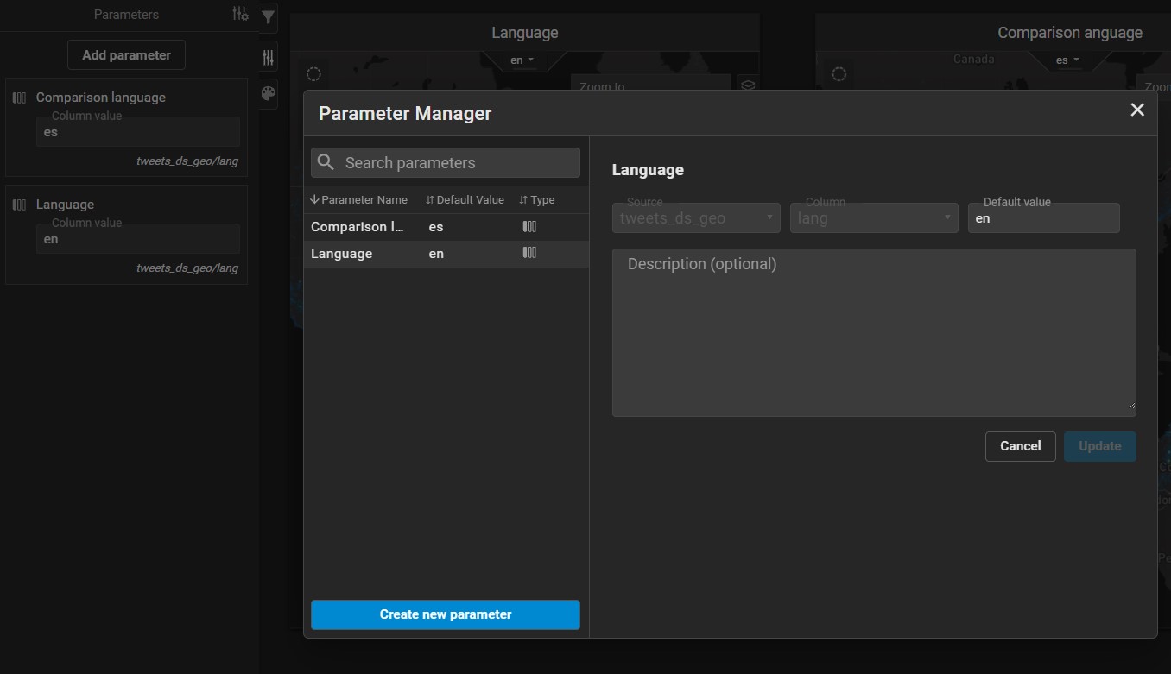Screen dimensions: 1171x674
Task: Click the lasso icon on Language map
Action: click(314, 74)
